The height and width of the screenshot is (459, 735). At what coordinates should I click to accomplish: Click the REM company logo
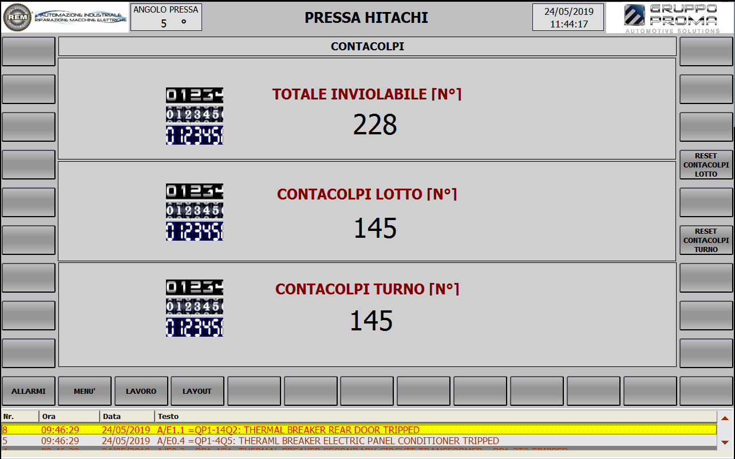[66, 18]
